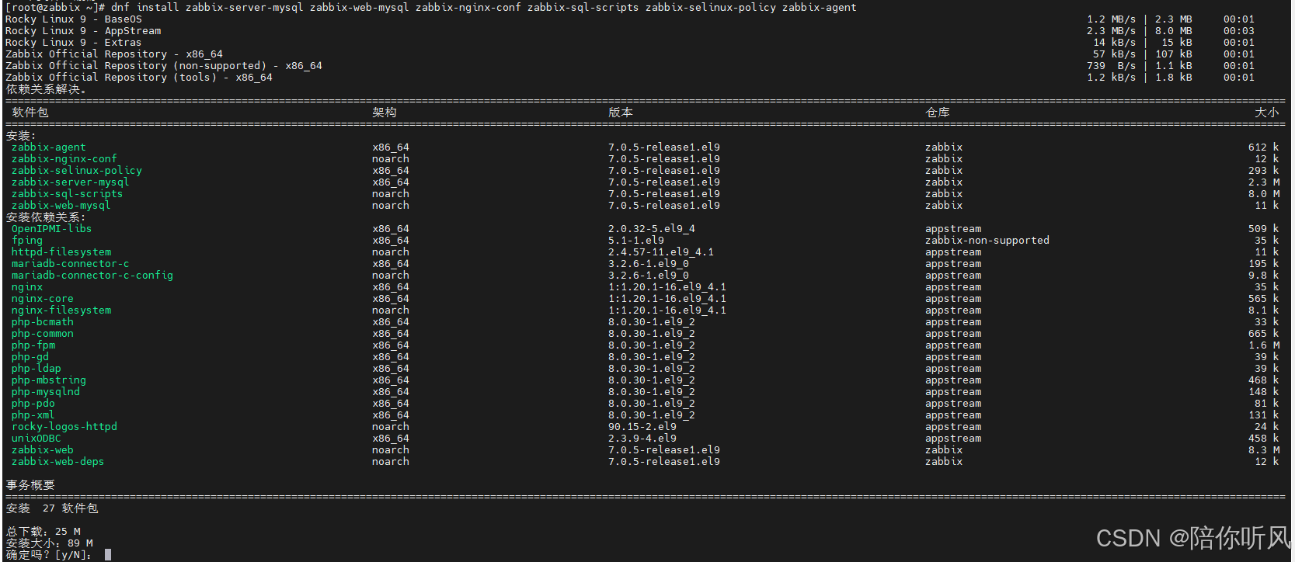The image size is (1295, 562).
Task: Click the php-common package name
Action: (42, 333)
